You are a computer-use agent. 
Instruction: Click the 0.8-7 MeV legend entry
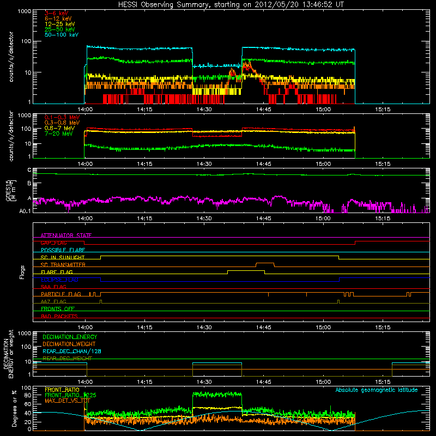[60, 128]
